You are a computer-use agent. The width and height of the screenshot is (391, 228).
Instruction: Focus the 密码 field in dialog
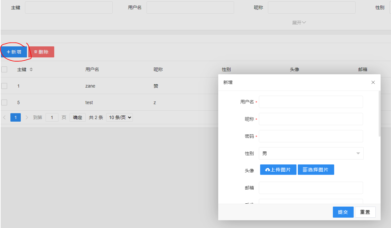click(x=311, y=136)
